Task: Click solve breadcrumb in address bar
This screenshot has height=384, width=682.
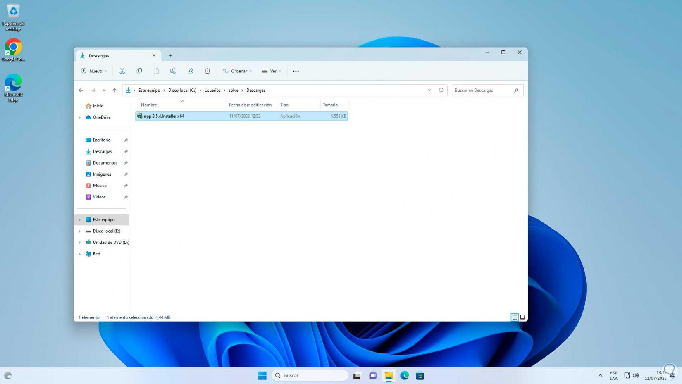Action: pos(234,90)
